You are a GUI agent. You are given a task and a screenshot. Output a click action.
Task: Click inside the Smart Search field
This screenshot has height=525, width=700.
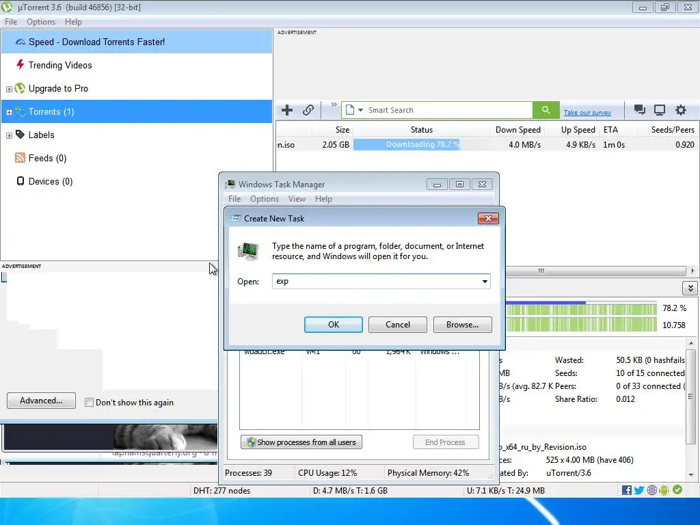tap(448, 110)
